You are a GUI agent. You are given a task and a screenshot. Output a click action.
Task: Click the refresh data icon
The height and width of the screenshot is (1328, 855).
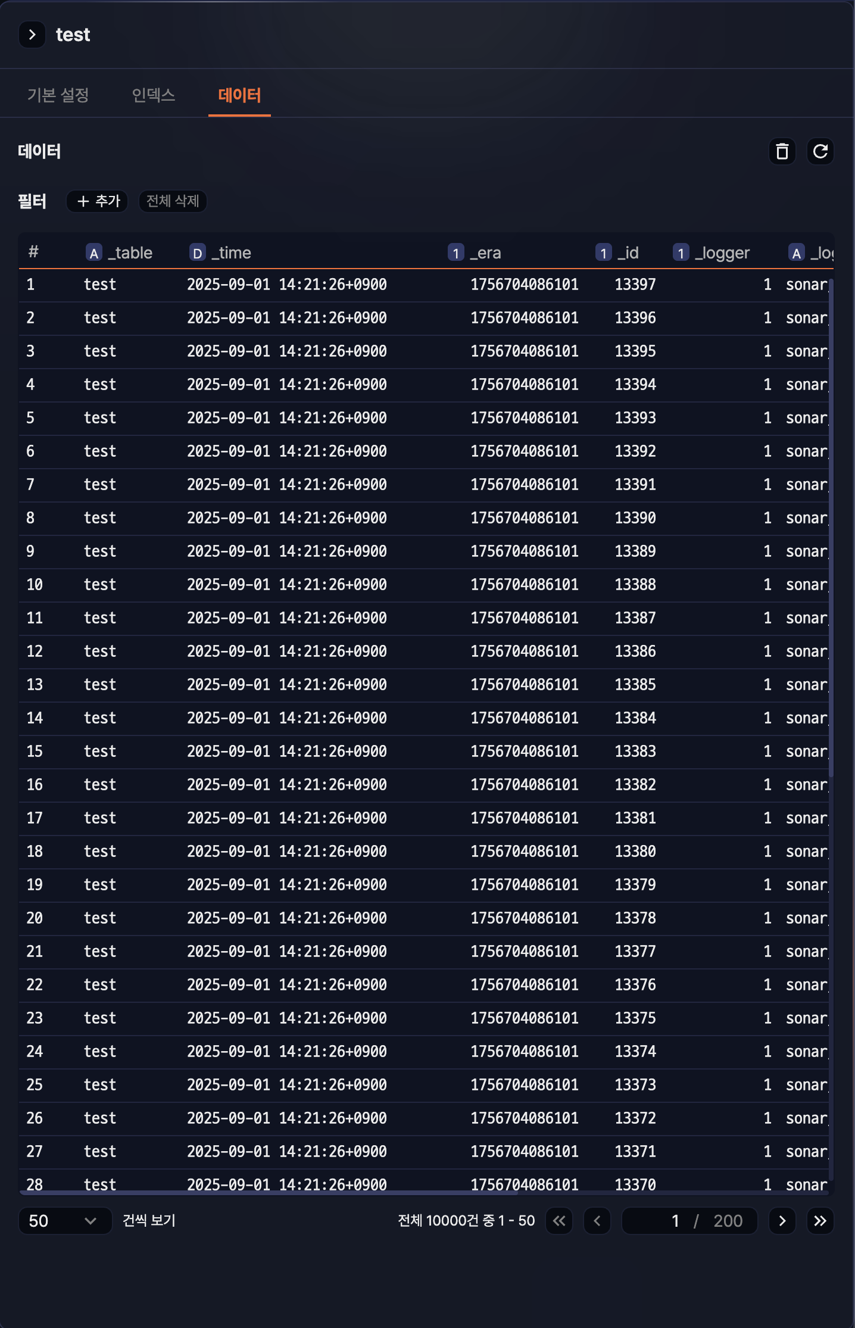click(820, 152)
